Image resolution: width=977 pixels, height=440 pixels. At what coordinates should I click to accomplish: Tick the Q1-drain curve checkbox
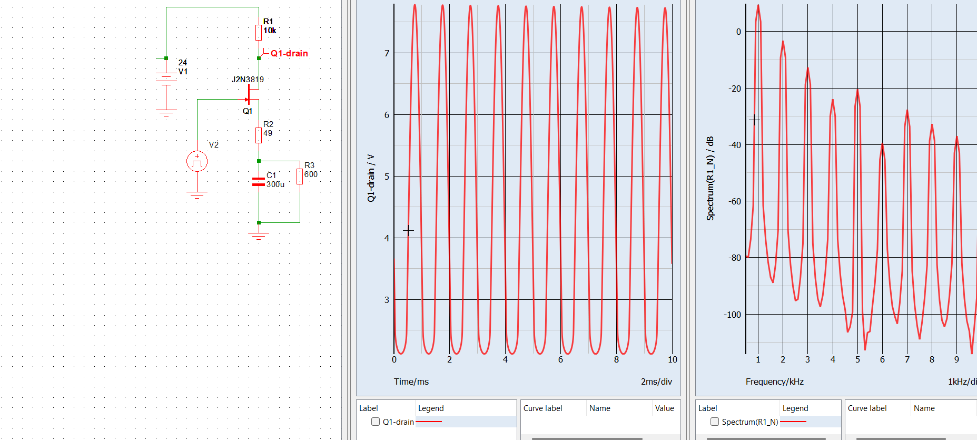point(376,422)
